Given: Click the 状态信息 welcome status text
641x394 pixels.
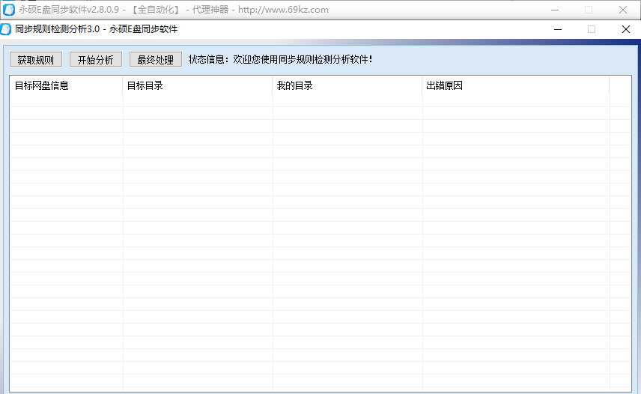Looking at the screenshot, I should [x=280, y=60].
